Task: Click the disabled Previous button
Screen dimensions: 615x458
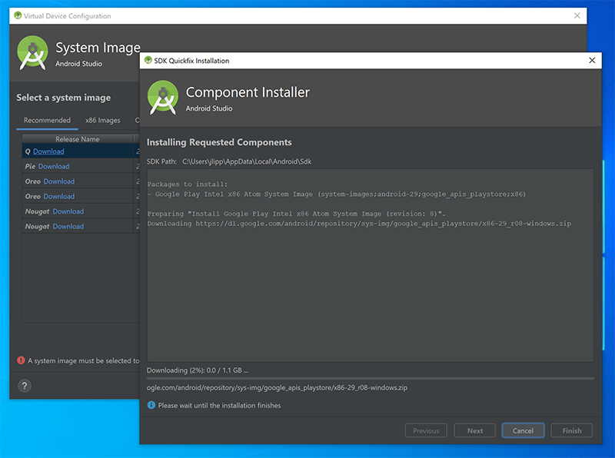Action: (x=426, y=430)
